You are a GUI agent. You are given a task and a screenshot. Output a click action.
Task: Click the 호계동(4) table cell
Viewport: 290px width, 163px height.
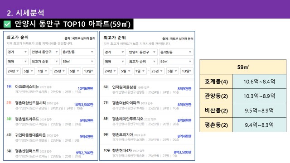coord(216,81)
